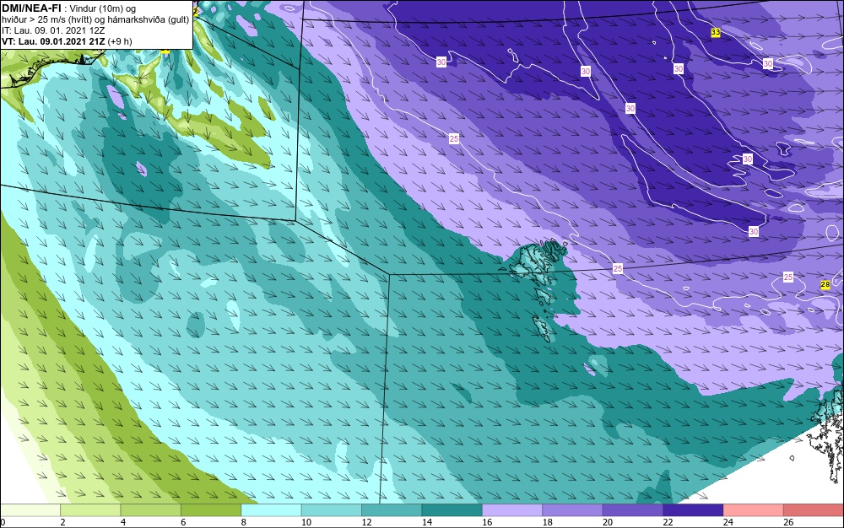Image resolution: width=844 pixels, height=528 pixels.
Task: Click the light green 2–4 m/s legend swatch
Action: click(x=90, y=510)
